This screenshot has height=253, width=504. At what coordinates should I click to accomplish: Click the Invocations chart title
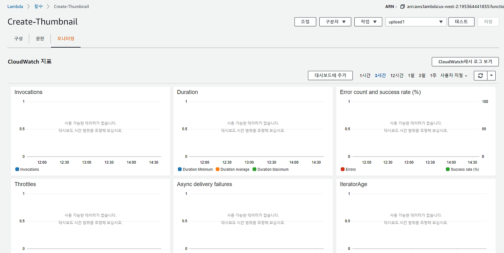coord(28,92)
